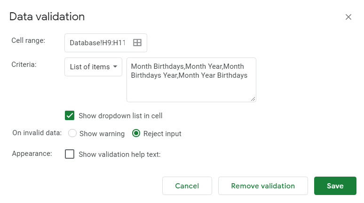Uncheck Show dropdown list in cell checkbox
The height and width of the screenshot is (203, 364).
(70, 115)
